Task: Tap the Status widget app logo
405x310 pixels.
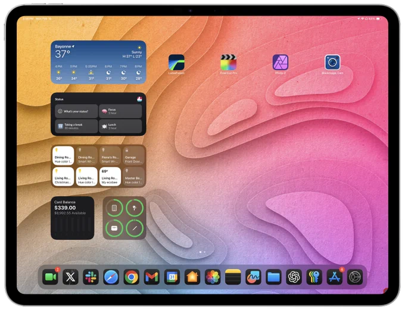Action: pyautogui.click(x=139, y=99)
